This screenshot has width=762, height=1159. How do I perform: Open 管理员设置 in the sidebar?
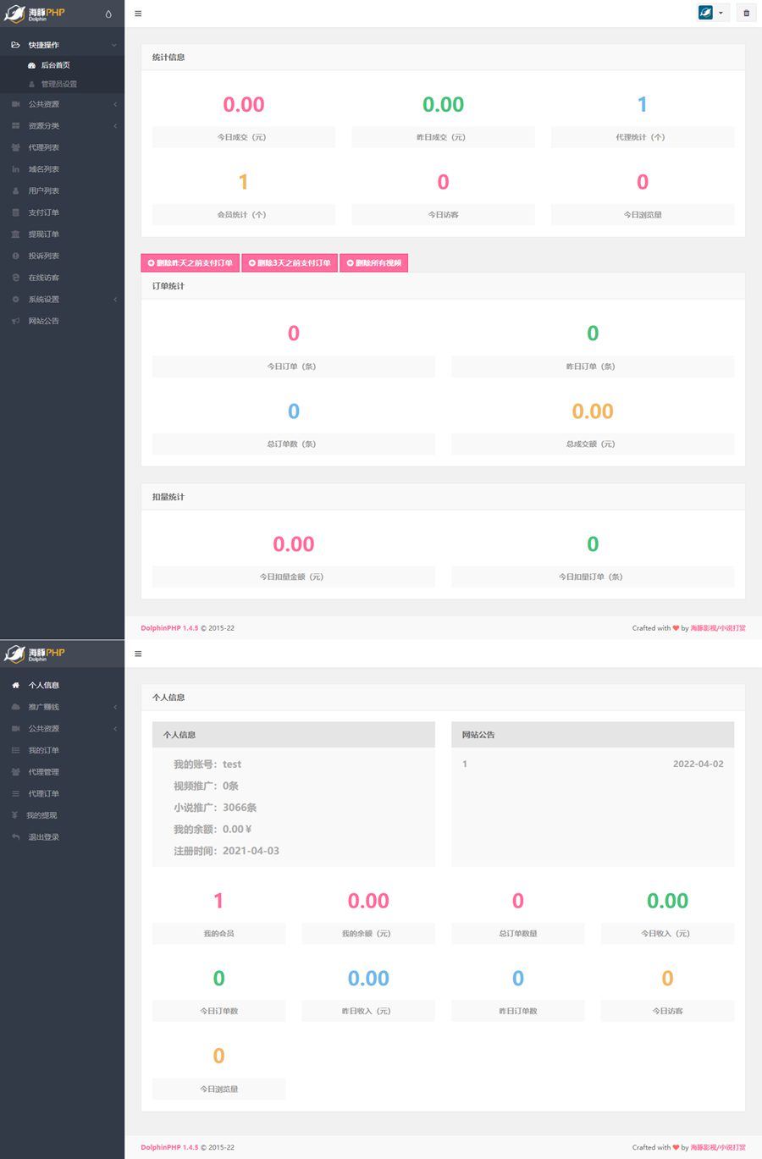coord(58,84)
